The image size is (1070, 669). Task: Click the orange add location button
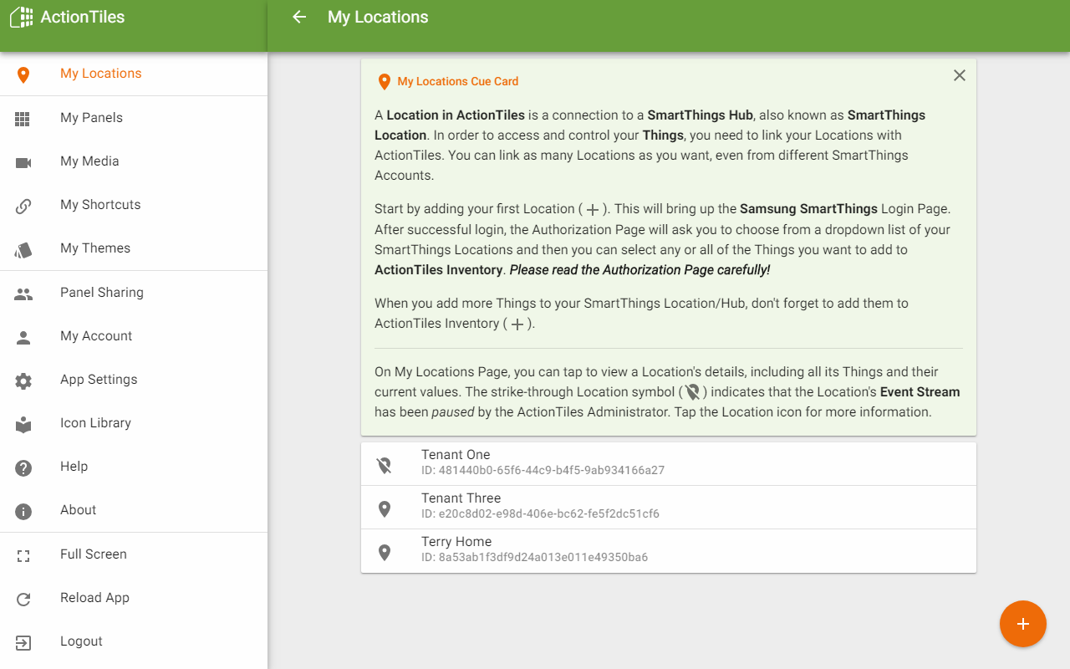[x=1022, y=624]
